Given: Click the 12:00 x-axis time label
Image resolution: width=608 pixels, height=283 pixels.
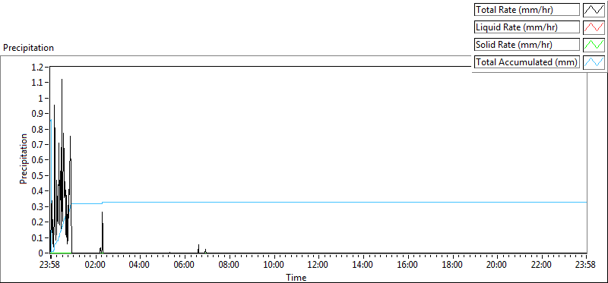Looking at the screenshot, I should (318, 266).
